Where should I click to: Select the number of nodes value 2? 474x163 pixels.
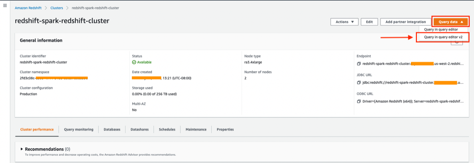click(x=246, y=78)
